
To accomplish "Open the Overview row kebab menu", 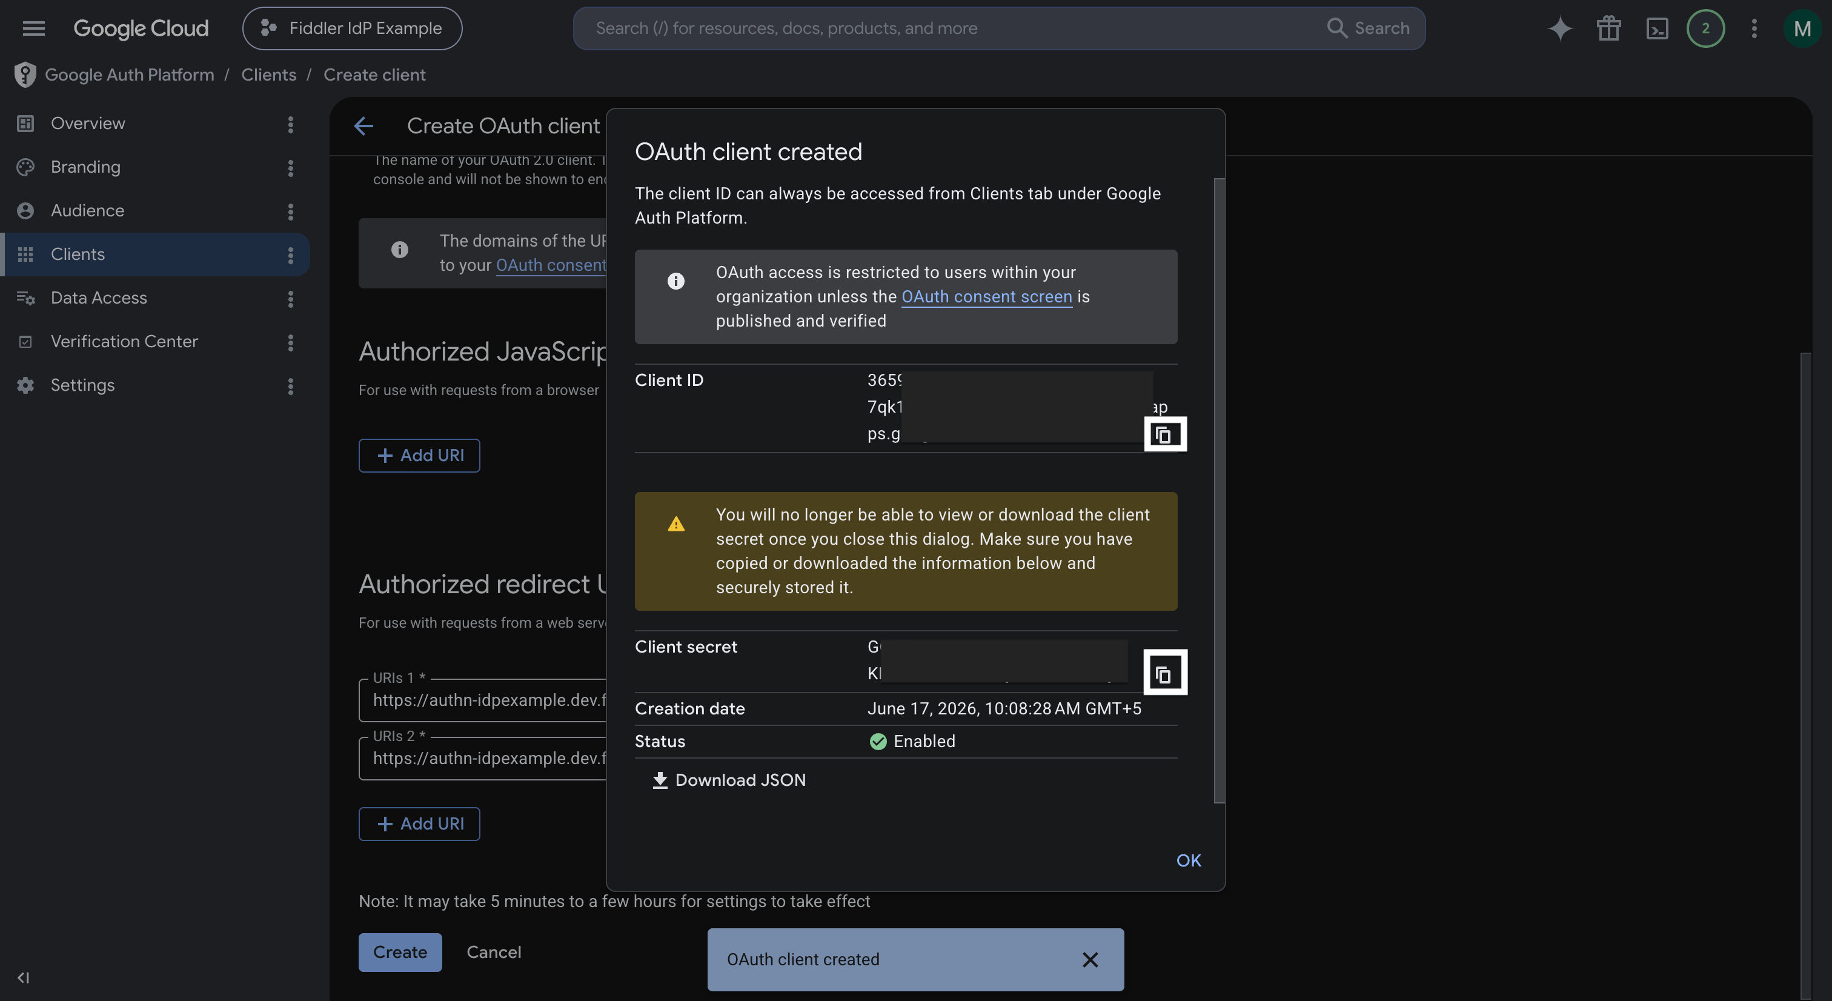I will pyautogui.click(x=290, y=124).
